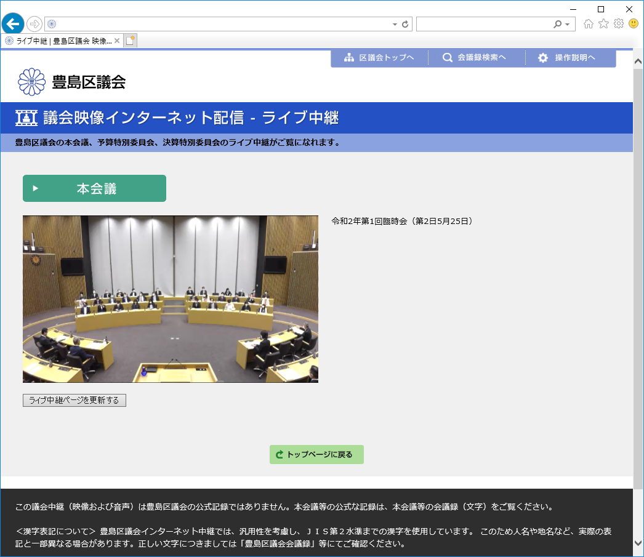Open a new browser tab
The height and width of the screenshot is (557, 644).
[x=130, y=41]
